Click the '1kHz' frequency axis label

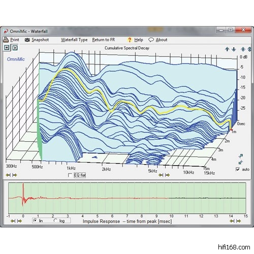coord(71,168)
